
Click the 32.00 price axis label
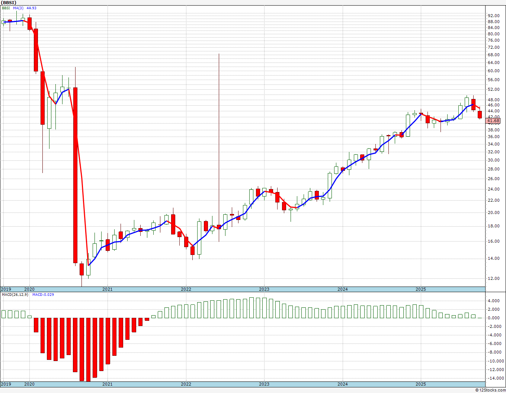tap(493, 152)
